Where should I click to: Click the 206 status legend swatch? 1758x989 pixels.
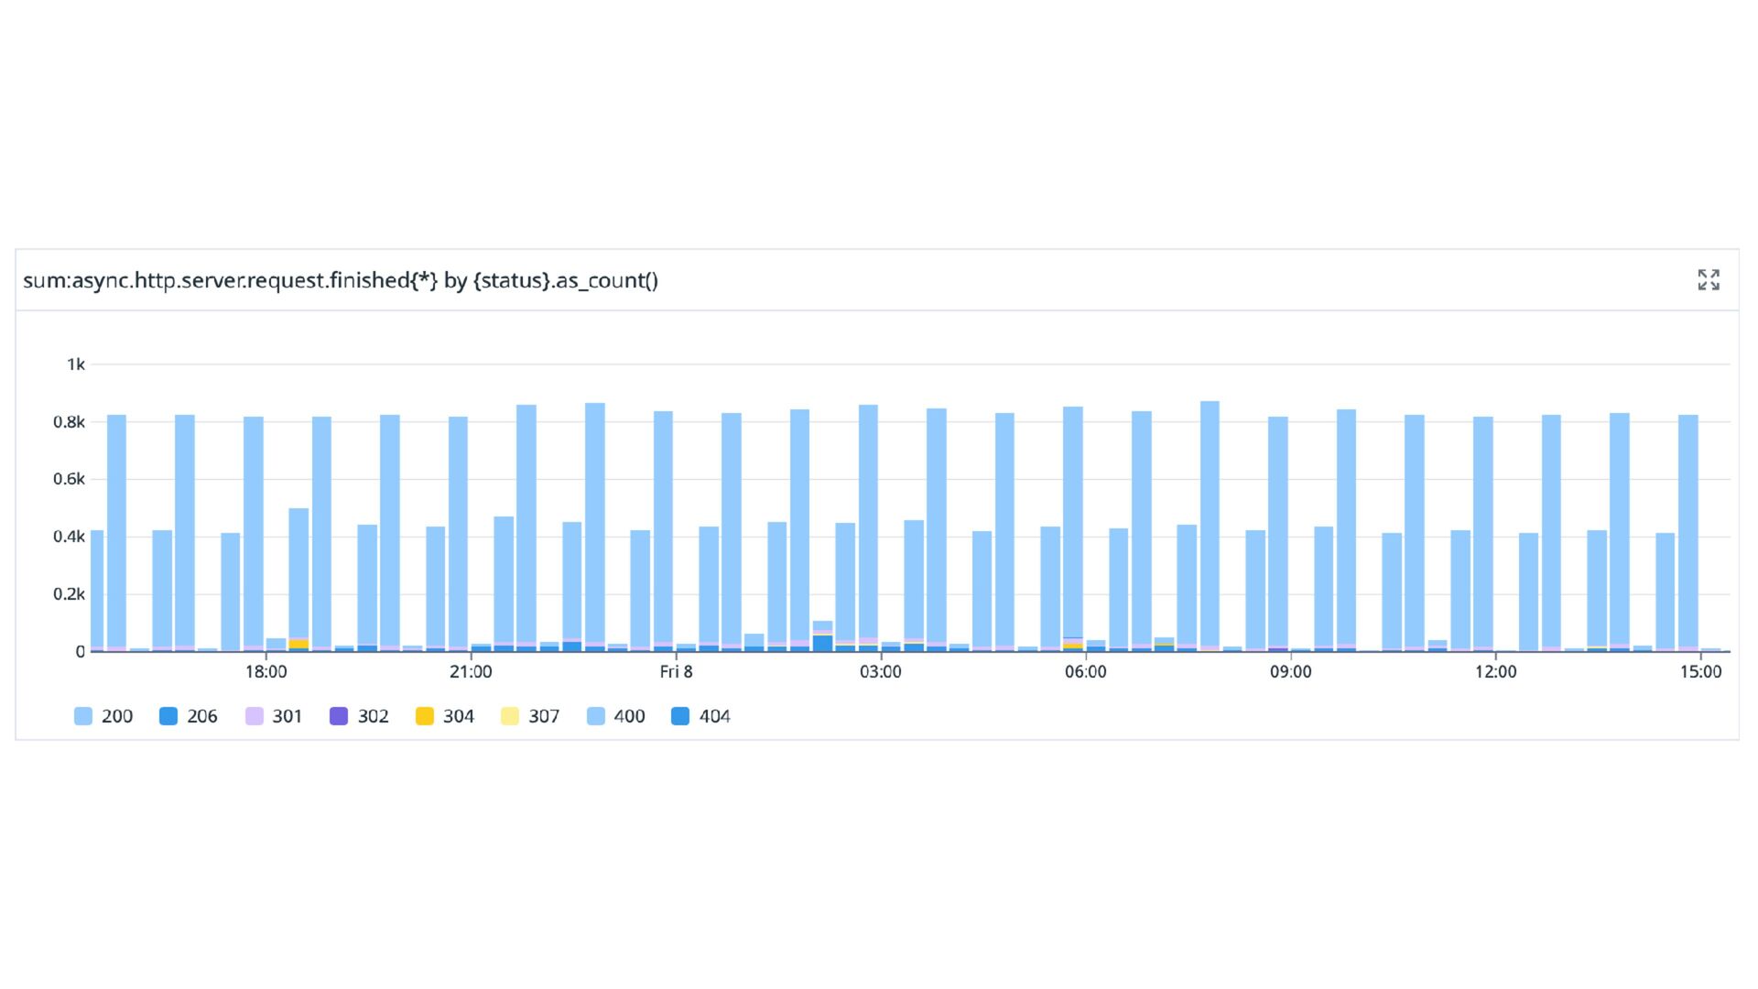coord(168,717)
